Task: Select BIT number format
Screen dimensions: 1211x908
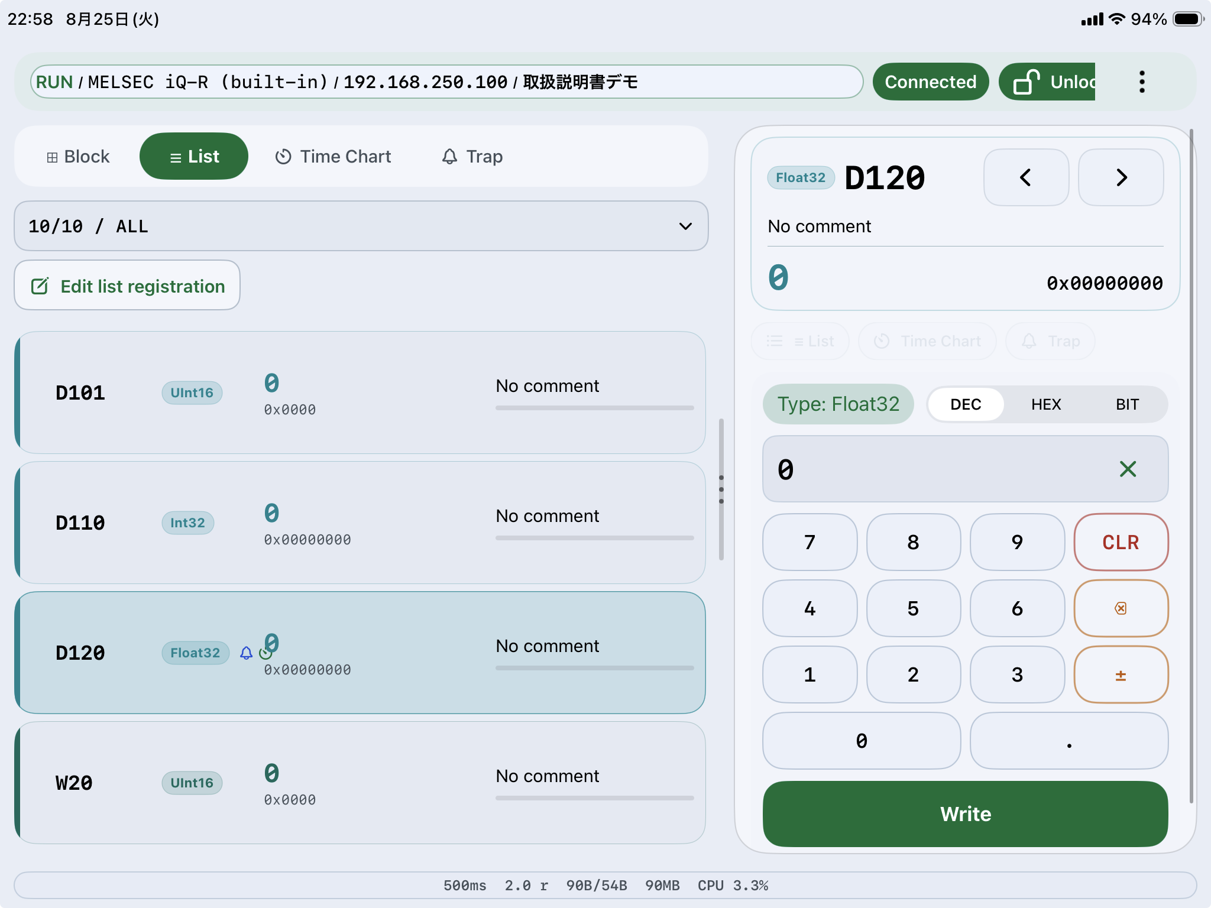Action: pyautogui.click(x=1127, y=404)
